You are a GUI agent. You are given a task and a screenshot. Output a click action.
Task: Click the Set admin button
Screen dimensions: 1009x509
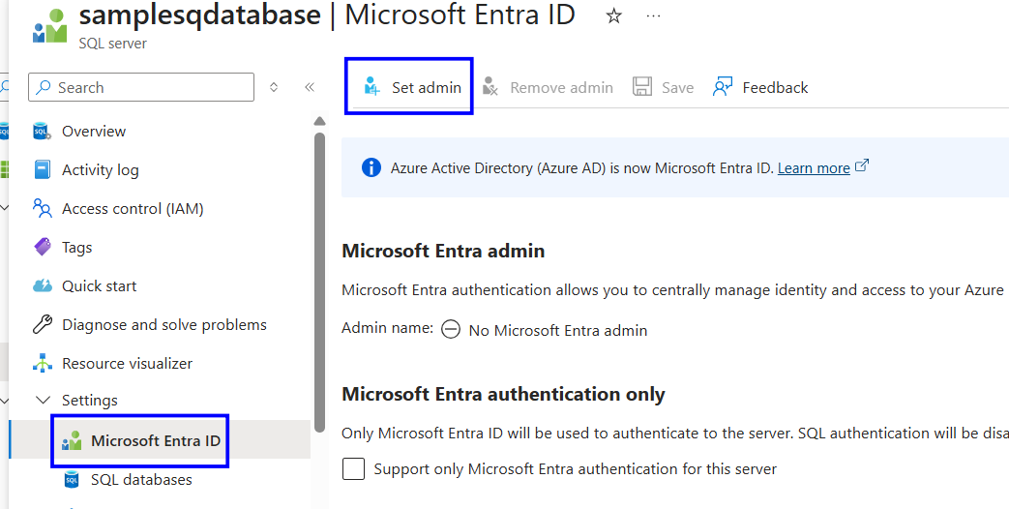click(x=412, y=87)
